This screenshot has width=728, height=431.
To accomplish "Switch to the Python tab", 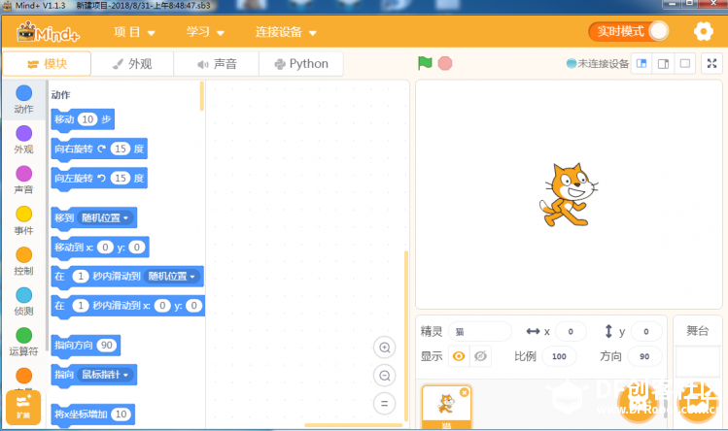I will (x=301, y=63).
